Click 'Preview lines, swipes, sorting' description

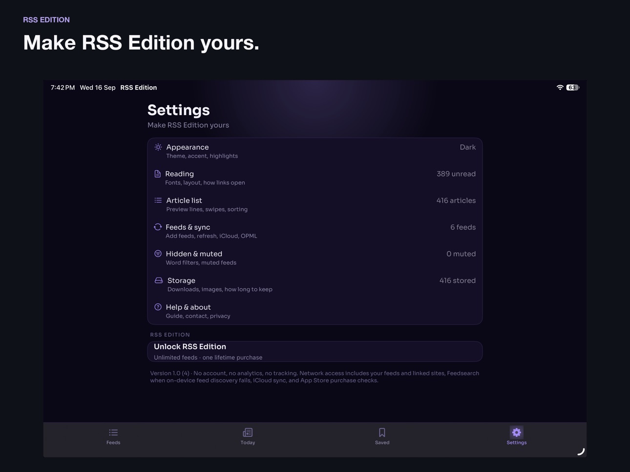pyautogui.click(x=207, y=209)
